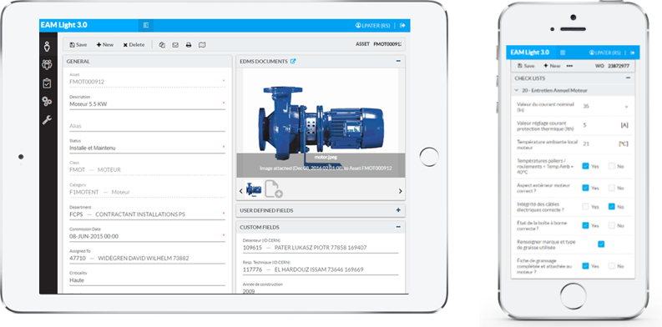Click the print icon in asset toolbar
Viewport: 662px width, 327px height.
click(189, 45)
